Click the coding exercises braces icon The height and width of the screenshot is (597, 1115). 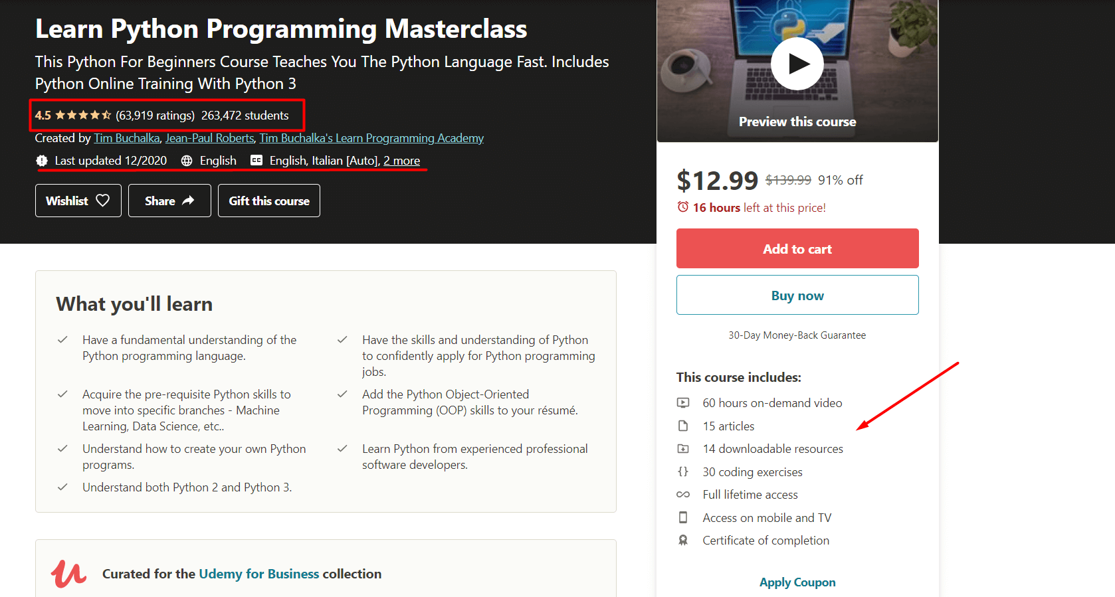(683, 472)
